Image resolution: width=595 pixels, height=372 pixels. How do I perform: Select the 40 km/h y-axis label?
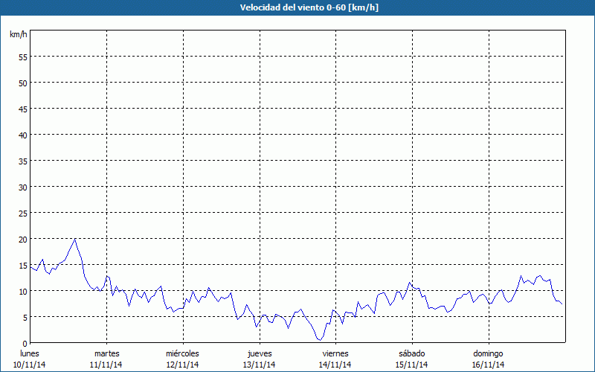(x=22, y=135)
